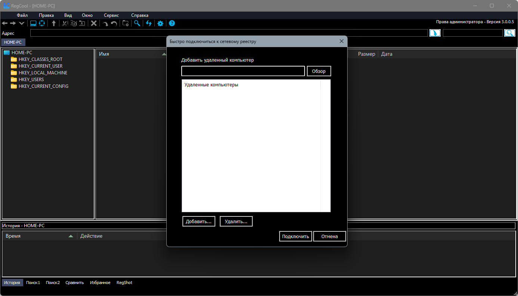Open settings with the gear icon
The image size is (518, 296).
pyautogui.click(x=160, y=23)
